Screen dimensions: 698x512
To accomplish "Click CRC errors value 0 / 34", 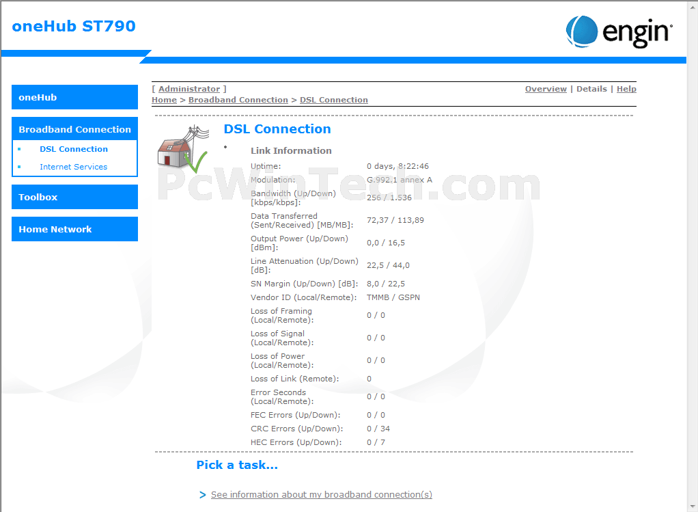I will [x=378, y=429].
